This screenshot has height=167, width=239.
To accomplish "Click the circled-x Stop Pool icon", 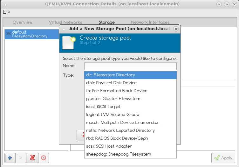I will [x=44, y=158].
